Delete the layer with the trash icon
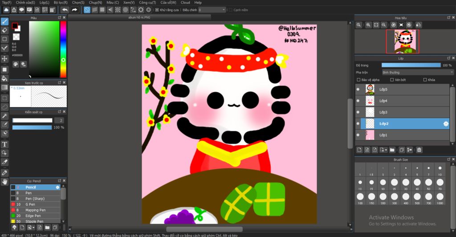 419,150
